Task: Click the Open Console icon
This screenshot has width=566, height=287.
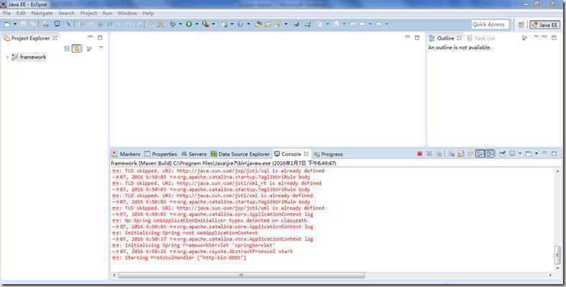Action: (x=528, y=153)
